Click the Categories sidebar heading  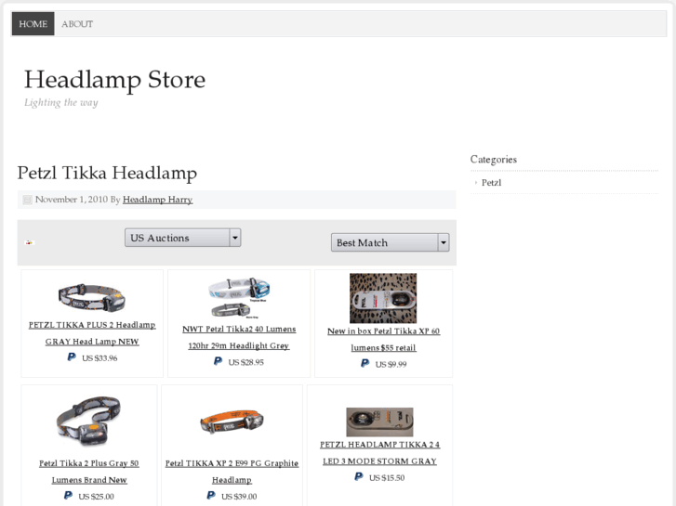(x=494, y=160)
